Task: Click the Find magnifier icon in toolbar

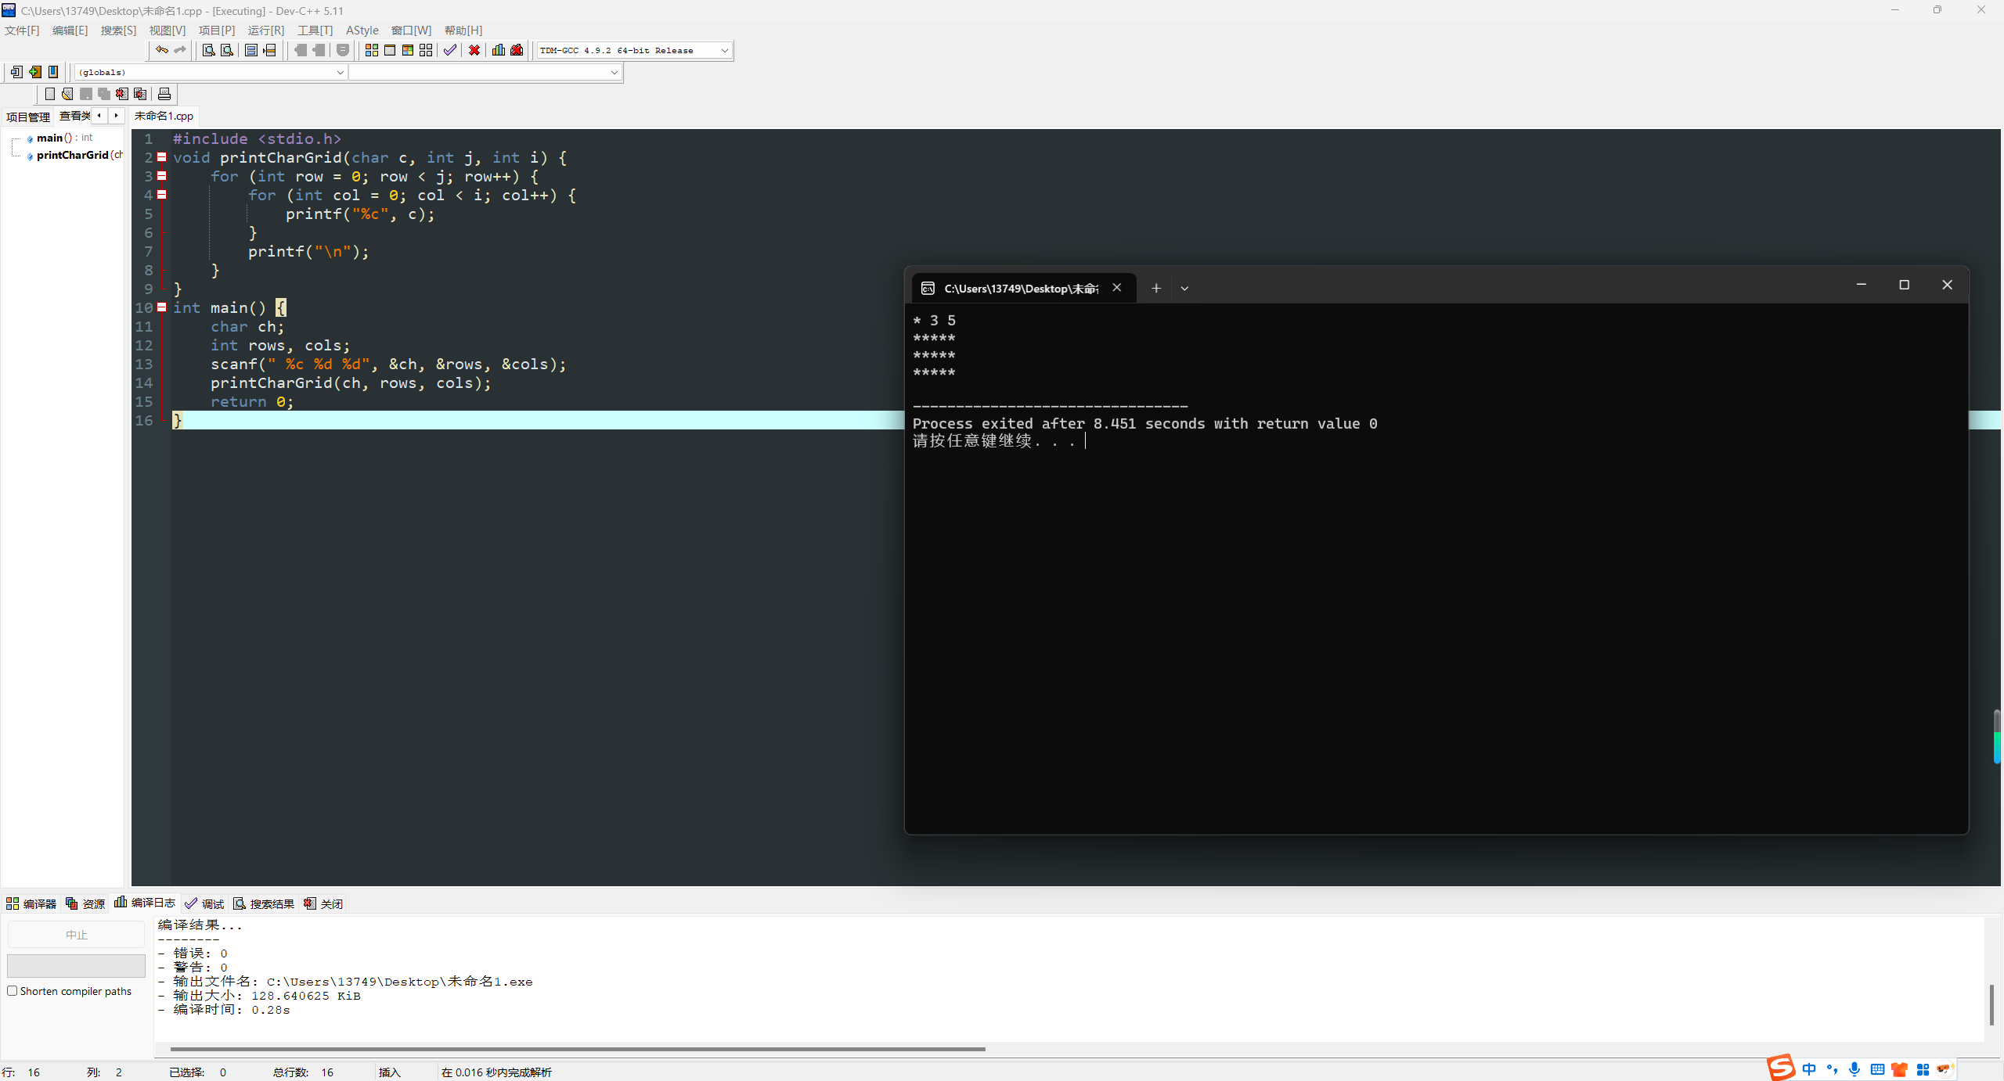Action: [x=209, y=50]
